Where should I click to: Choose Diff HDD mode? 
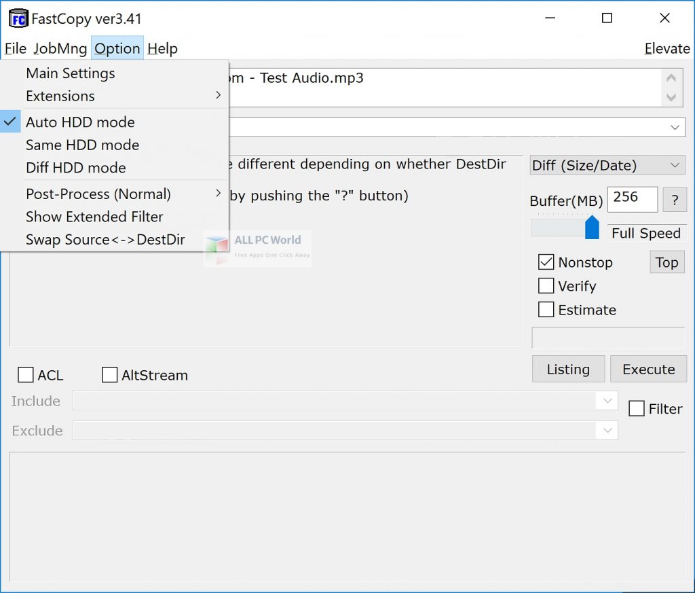[x=114, y=168]
